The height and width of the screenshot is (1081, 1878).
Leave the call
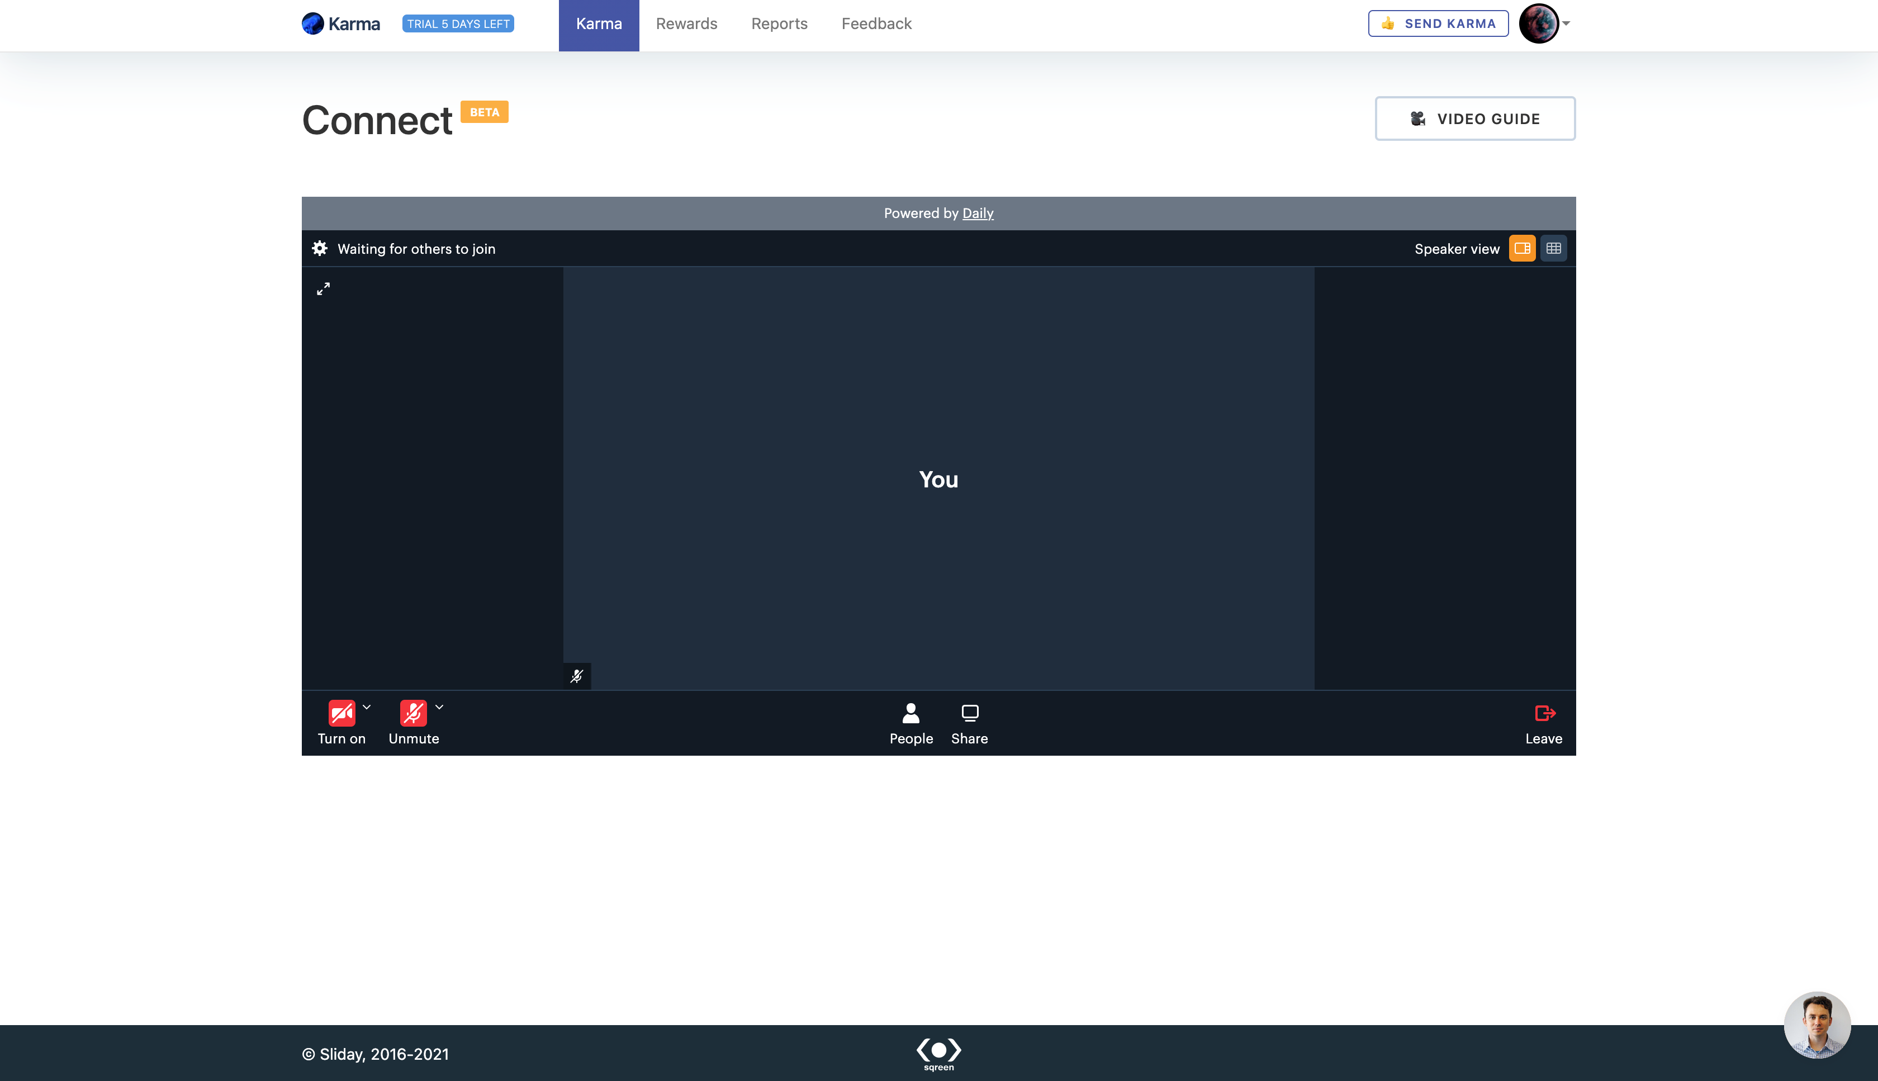point(1544,722)
